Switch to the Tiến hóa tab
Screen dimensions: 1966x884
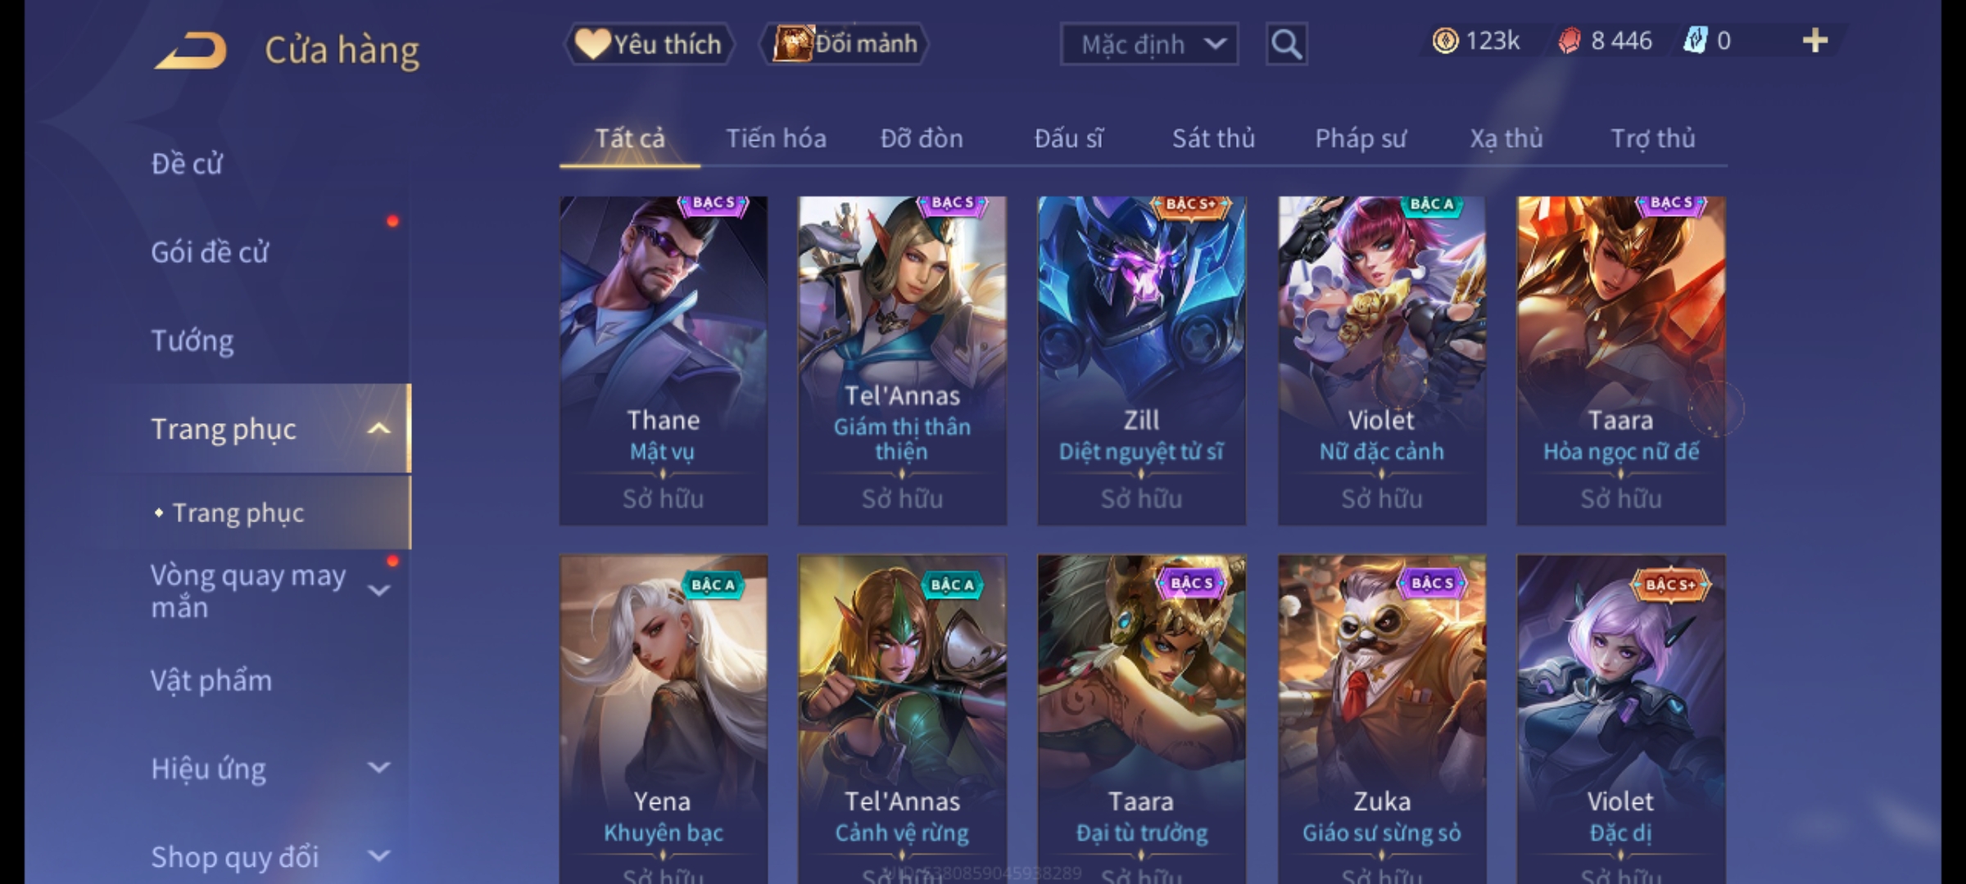coord(776,138)
